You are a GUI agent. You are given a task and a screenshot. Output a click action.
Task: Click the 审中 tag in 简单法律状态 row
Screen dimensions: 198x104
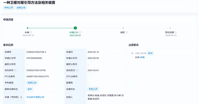30,89
